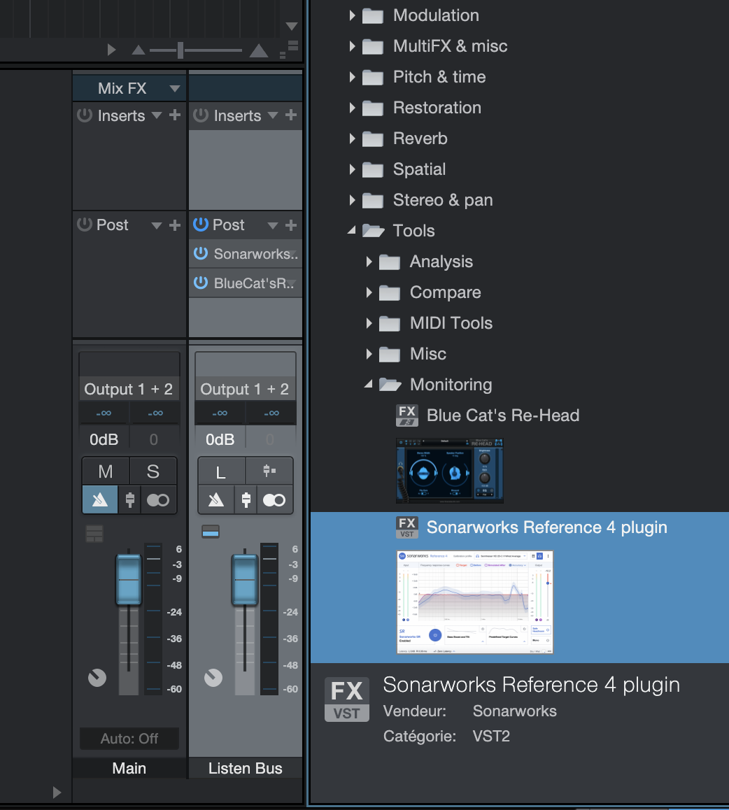Screen dimensions: 729x810
Task: Click the play arrow at mixer bottom-left
Action: [57, 793]
